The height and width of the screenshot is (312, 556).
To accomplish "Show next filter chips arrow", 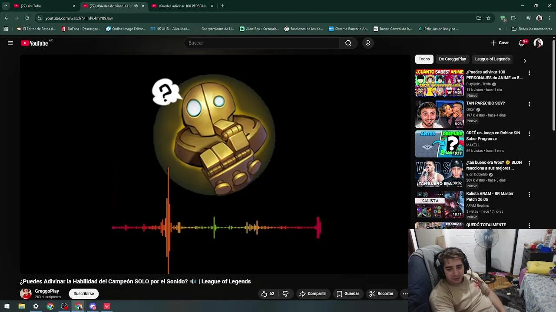I will pyautogui.click(x=524, y=61).
